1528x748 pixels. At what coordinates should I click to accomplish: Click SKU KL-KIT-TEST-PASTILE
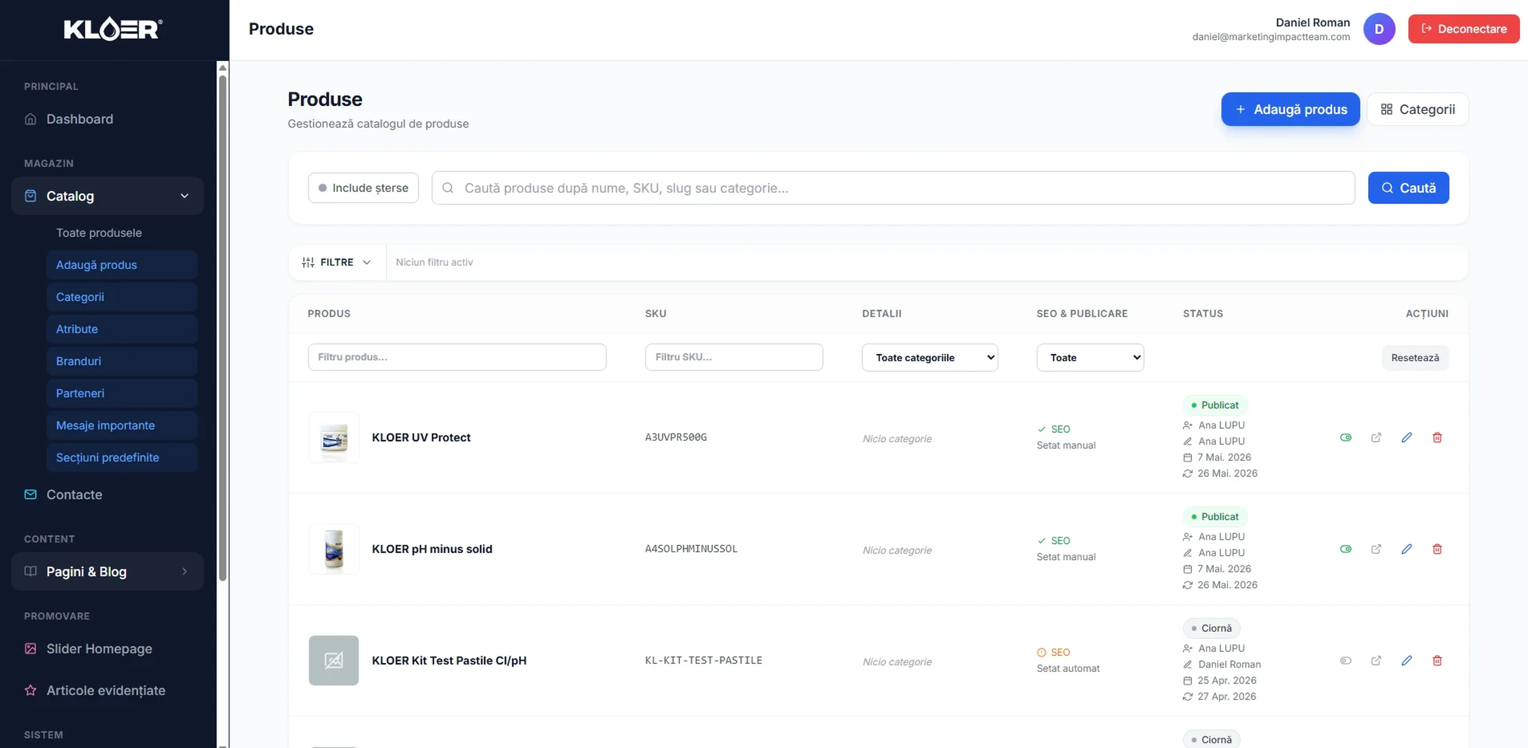tap(704, 660)
